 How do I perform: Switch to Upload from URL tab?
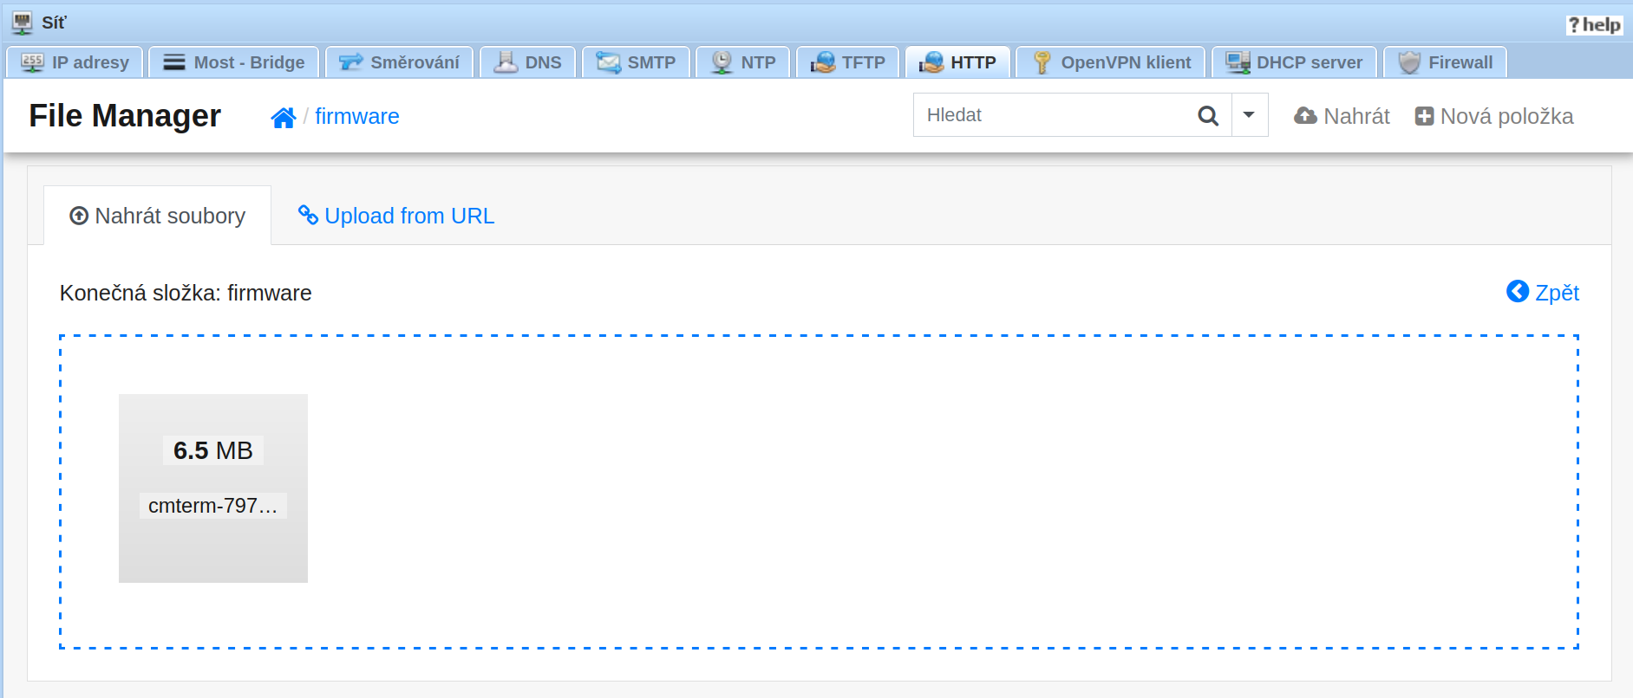396,216
